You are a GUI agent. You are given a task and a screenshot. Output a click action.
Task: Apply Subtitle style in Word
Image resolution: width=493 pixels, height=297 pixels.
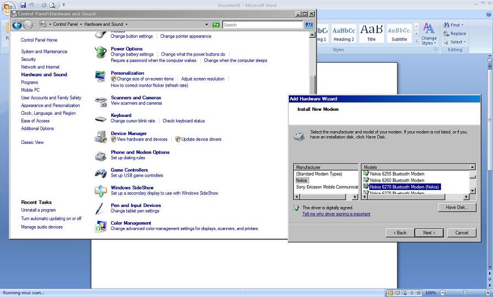coord(399,33)
